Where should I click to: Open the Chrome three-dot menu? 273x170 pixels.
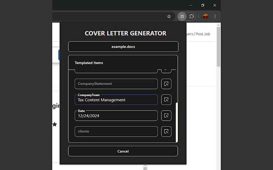click(215, 16)
